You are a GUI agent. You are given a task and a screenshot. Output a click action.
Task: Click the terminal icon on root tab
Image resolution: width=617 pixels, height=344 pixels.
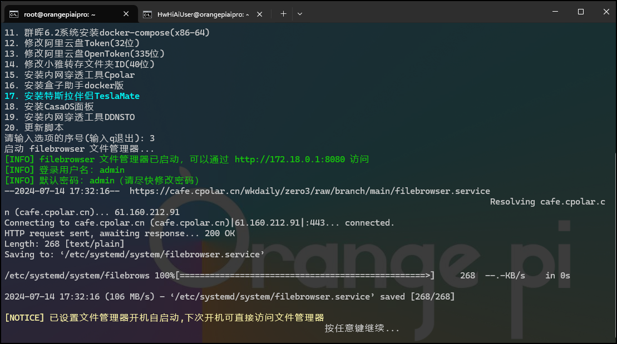(x=14, y=14)
